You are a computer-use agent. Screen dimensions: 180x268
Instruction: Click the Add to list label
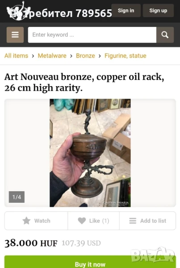tap(153, 221)
